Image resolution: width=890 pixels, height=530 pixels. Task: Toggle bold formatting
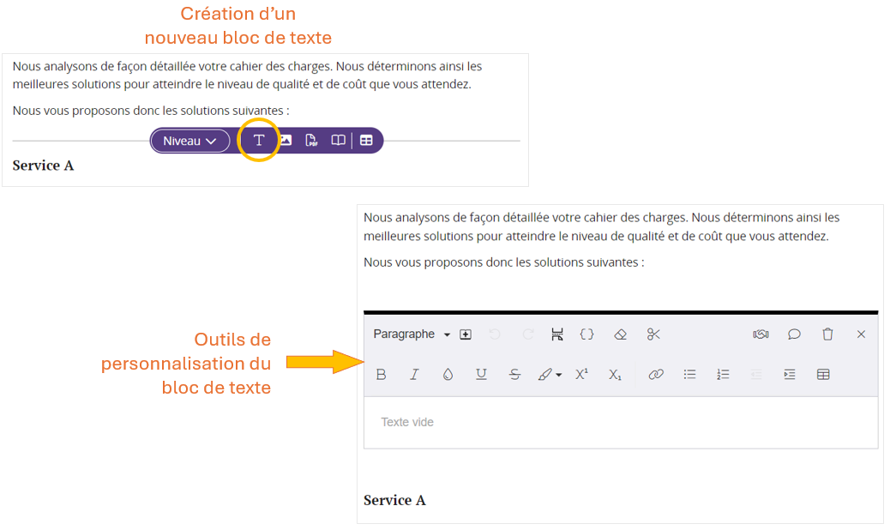(382, 375)
